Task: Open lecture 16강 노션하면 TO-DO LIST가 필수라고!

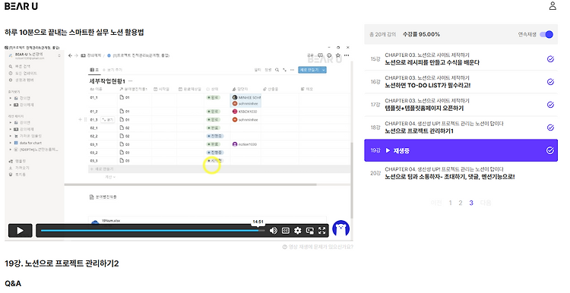Action: pos(461,82)
